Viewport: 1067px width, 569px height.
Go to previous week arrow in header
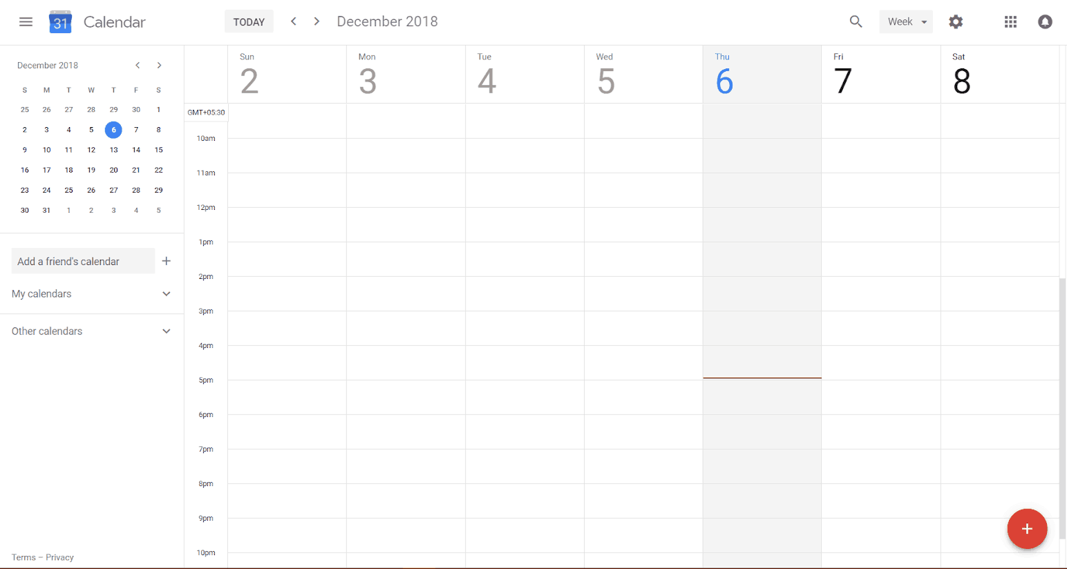[294, 21]
